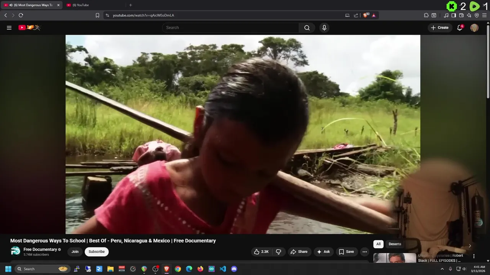The width and height of the screenshot is (490, 275).
Task: Share the video
Action: coord(299,252)
